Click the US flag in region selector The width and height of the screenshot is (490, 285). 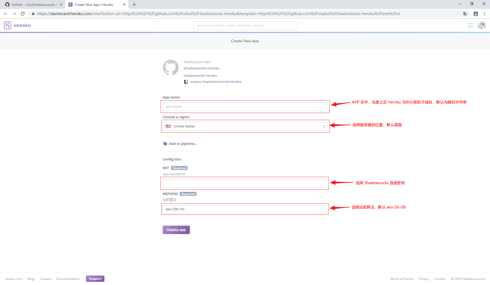168,126
